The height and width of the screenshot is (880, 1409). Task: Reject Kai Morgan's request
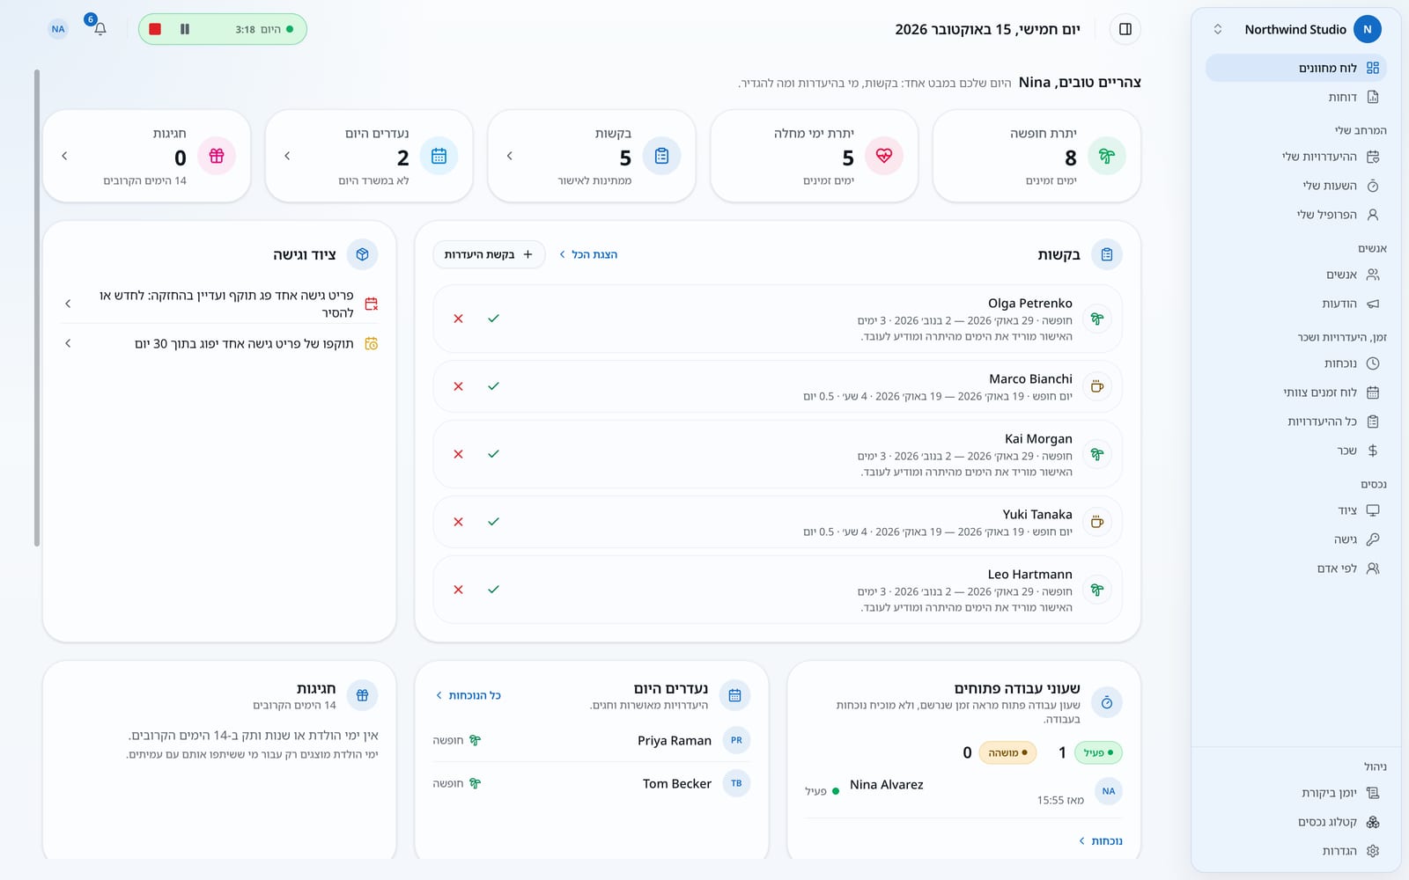(x=458, y=454)
